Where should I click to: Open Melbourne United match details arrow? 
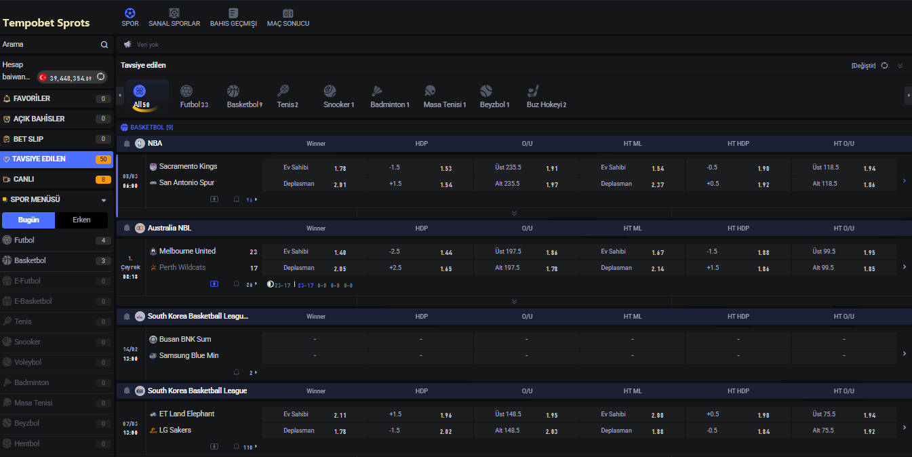click(x=904, y=267)
